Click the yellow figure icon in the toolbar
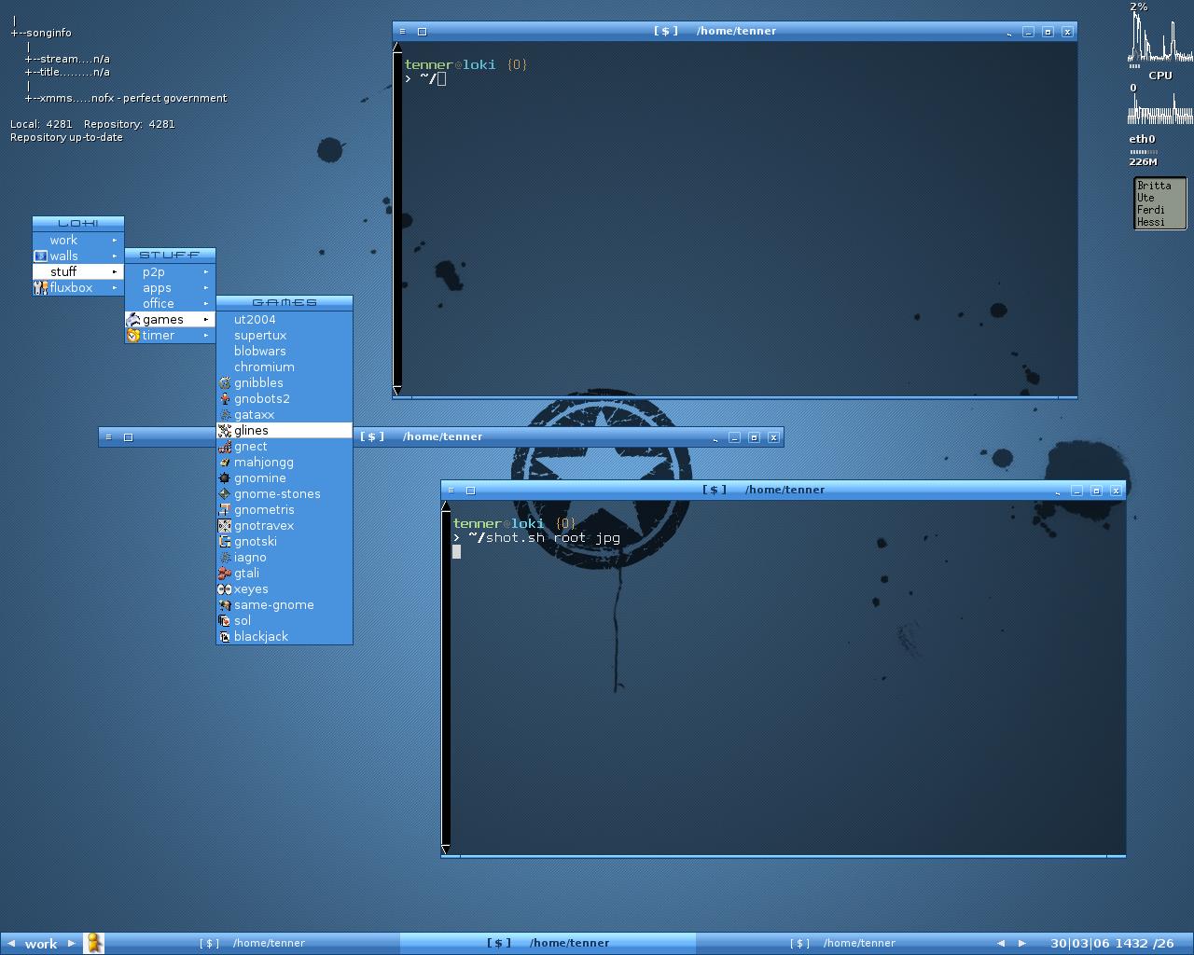This screenshot has height=955, width=1194. [93, 943]
